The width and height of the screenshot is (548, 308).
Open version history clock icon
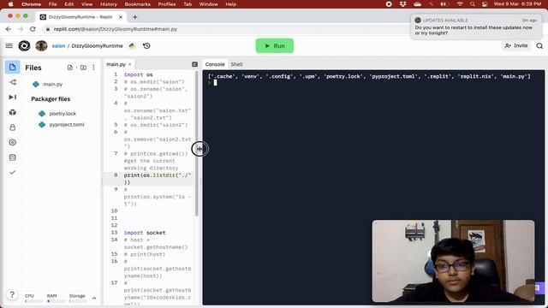click(x=146, y=45)
